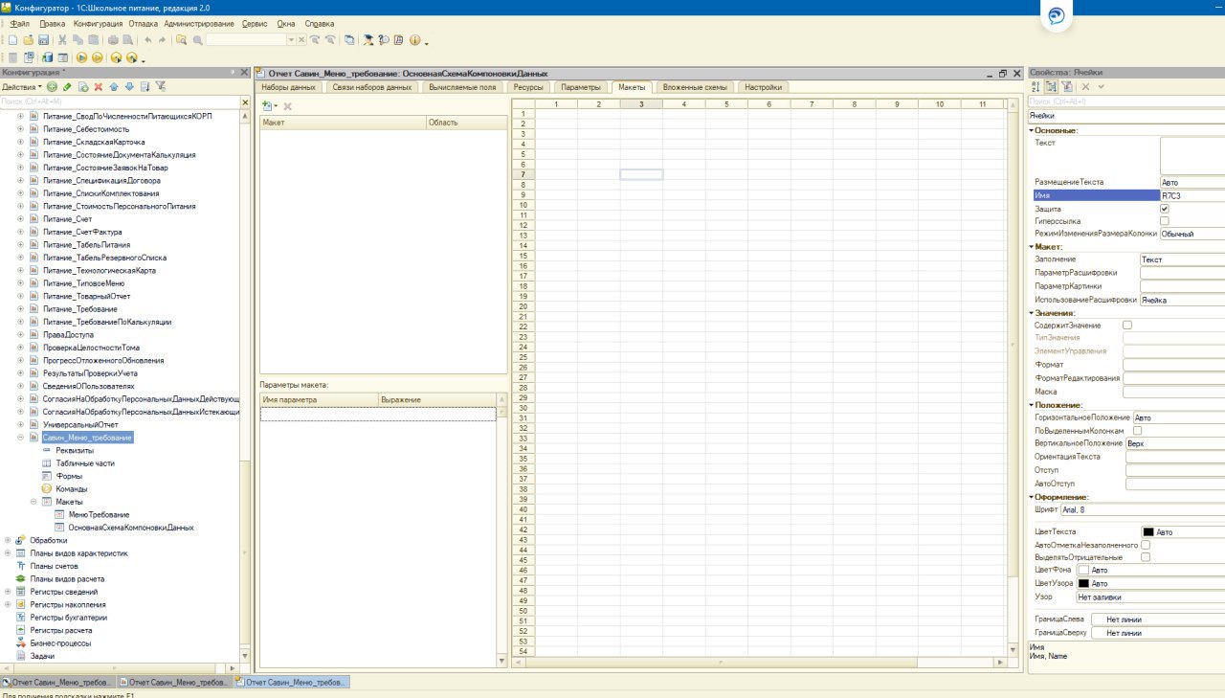Check the ВыделятьОтрицательные checkbox
The image size is (1225, 698).
click(1146, 556)
